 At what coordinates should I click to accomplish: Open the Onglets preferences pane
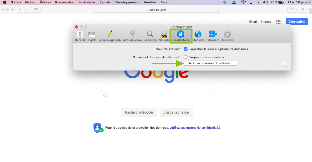pyautogui.click(x=92, y=36)
